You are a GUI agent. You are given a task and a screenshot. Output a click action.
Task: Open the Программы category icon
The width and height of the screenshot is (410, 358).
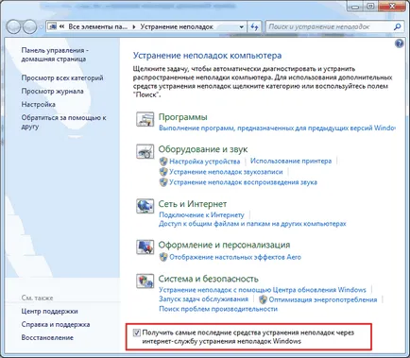click(x=145, y=119)
